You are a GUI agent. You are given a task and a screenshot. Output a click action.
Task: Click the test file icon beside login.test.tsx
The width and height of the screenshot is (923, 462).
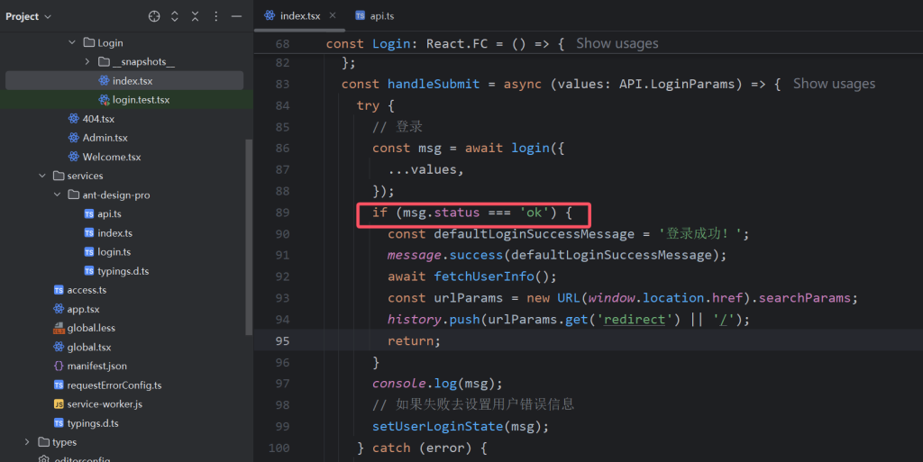point(105,100)
